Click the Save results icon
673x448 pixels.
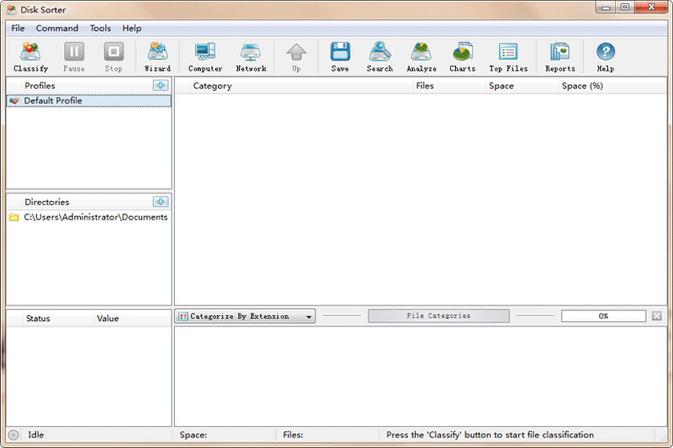tap(340, 56)
